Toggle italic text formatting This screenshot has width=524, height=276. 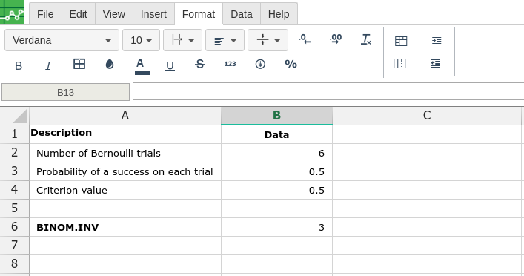tap(48, 65)
